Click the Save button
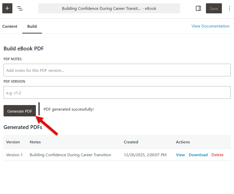 (x=214, y=8)
